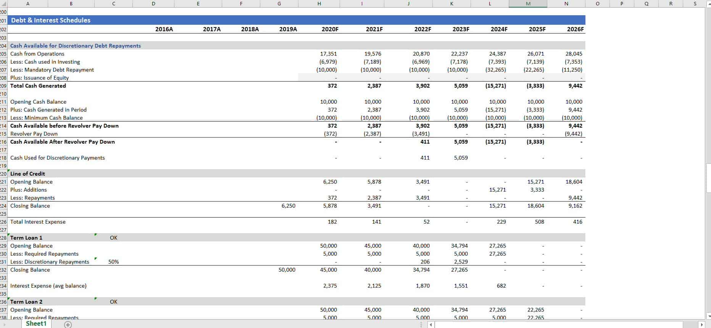The height and width of the screenshot is (328, 711).
Task: Select Less: Minimum Cash Balance label
Action: point(47,118)
